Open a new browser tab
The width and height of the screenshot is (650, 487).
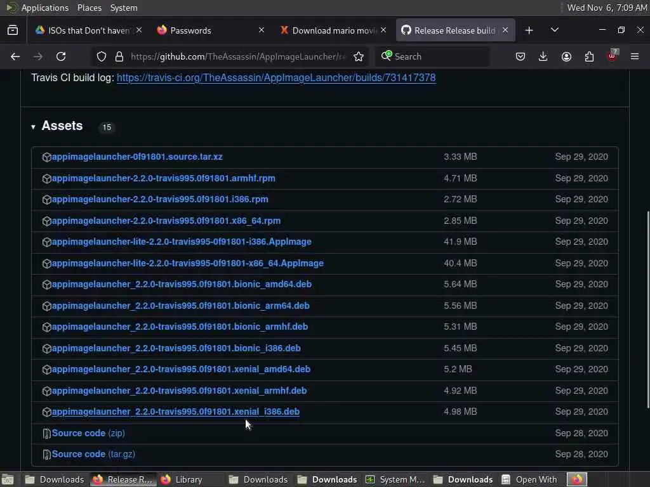(529, 30)
